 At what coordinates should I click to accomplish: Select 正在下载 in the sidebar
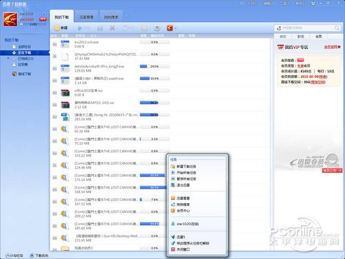(25, 52)
